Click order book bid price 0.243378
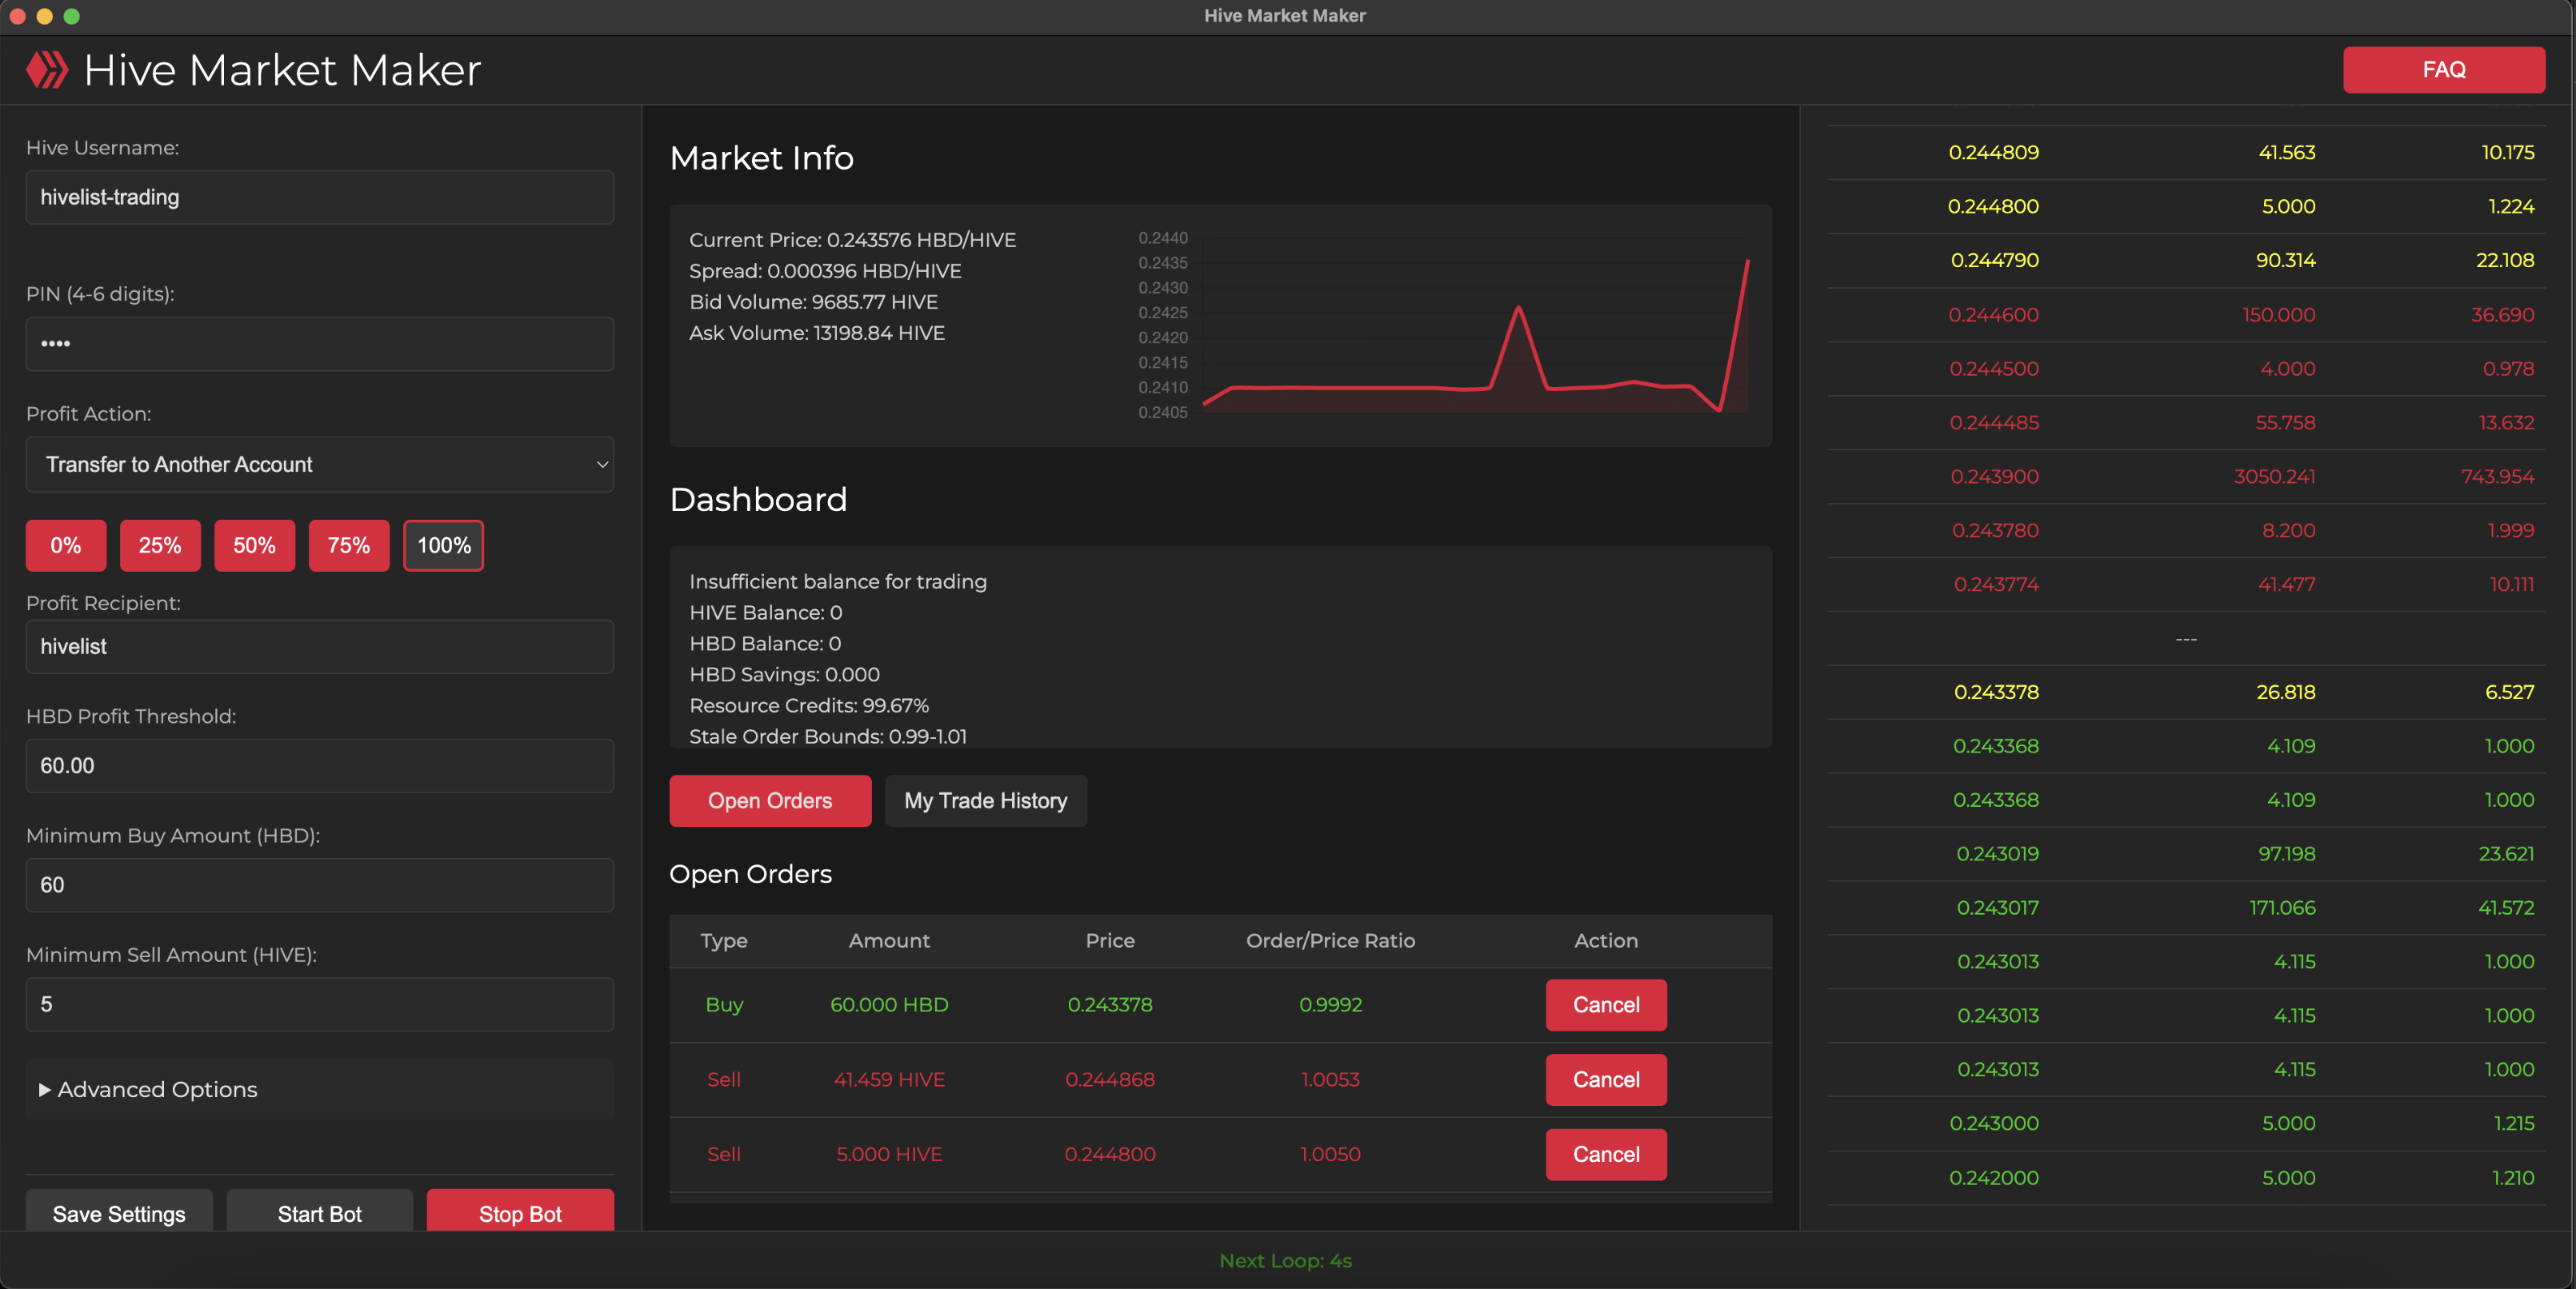This screenshot has width=2576, height=1289. pos(1996,692)
